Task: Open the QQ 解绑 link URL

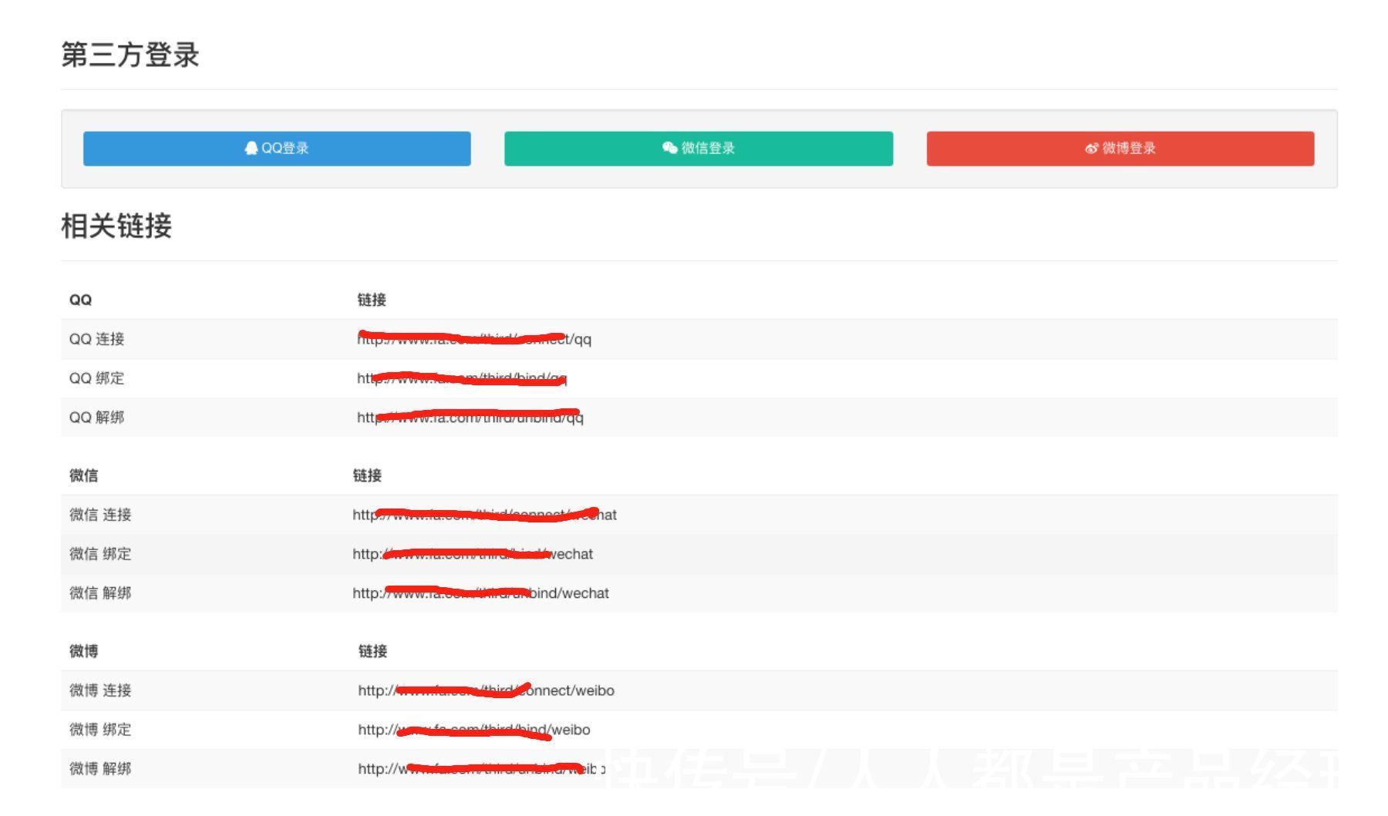Action: 470,418
